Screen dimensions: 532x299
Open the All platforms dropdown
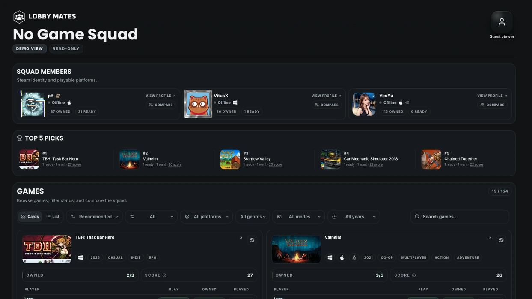(x=207, y=217)
